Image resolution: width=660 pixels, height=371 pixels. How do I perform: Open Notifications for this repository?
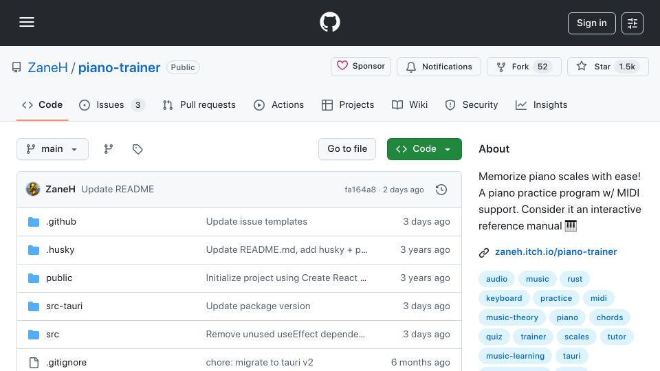point(439,67)
